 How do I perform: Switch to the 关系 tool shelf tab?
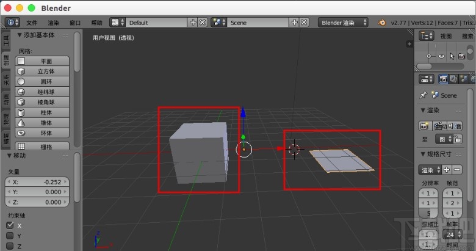(5, 80)
